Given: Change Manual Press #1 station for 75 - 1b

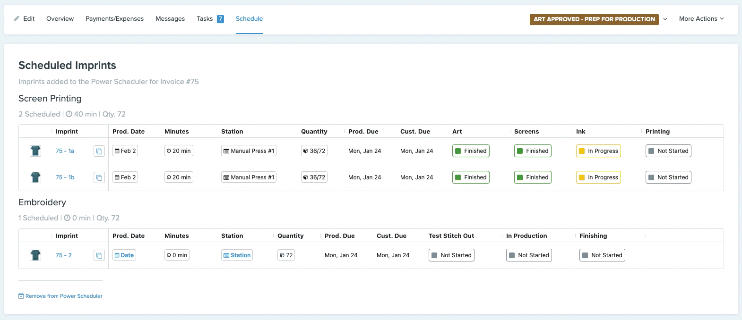Looking at the screenshot, I should coord(249,177).
